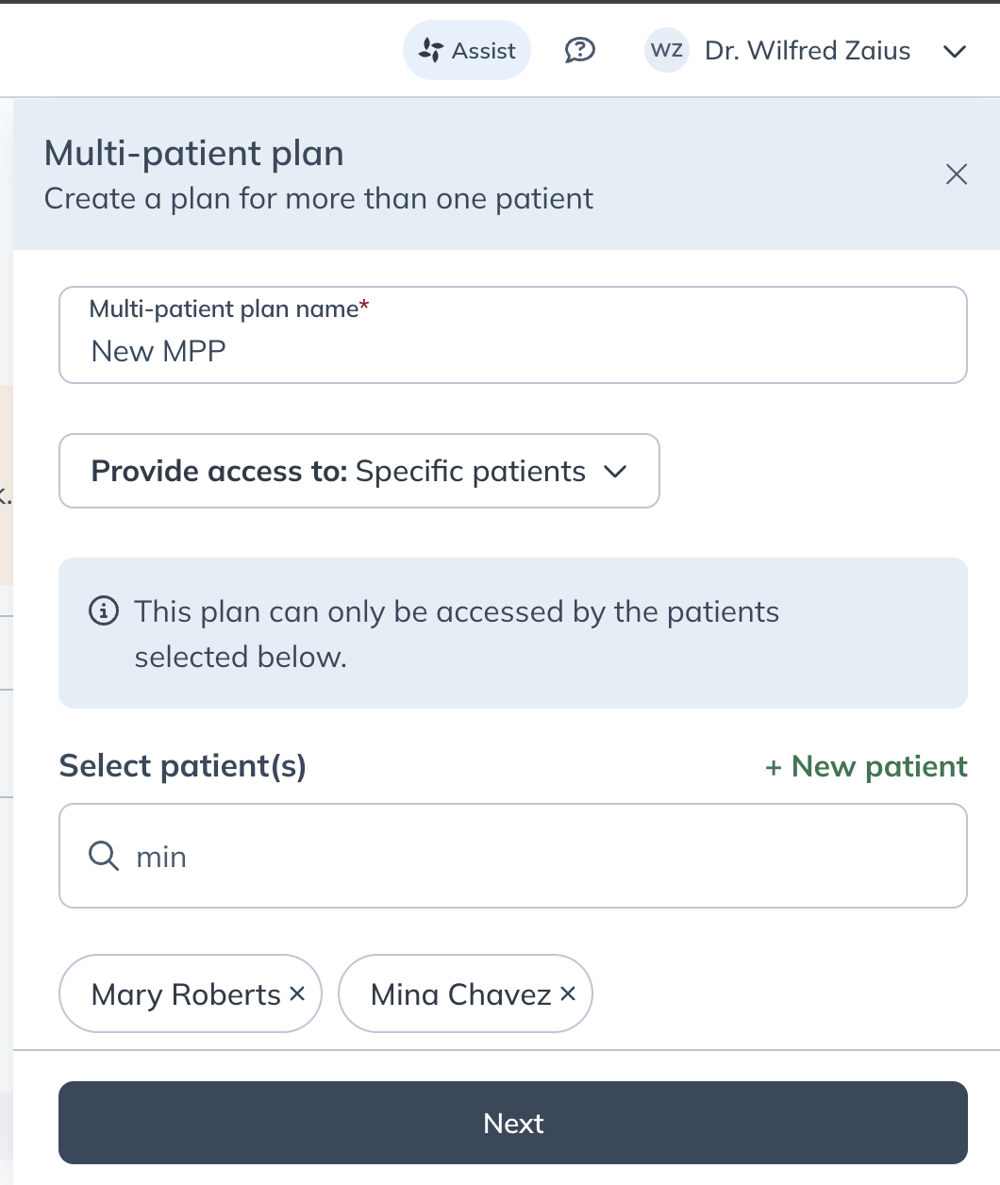Open Dr. Wilfred Zaius account menu
1000x1185 pixels.
[807, 50]
